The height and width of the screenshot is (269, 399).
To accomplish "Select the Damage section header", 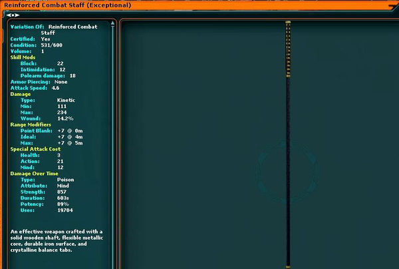I will 21,94.
